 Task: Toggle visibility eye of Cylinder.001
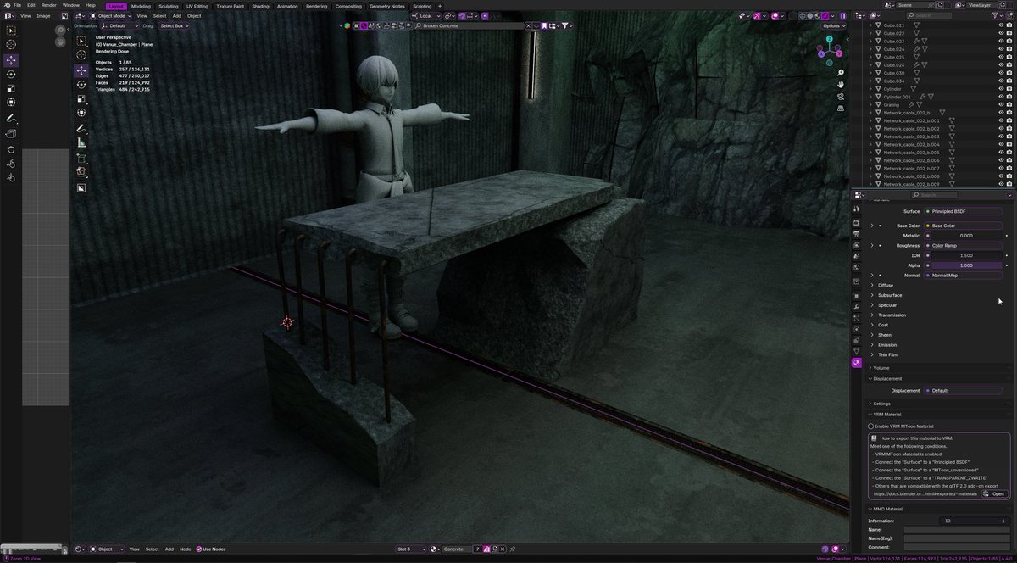click(x=1001, y=97)
